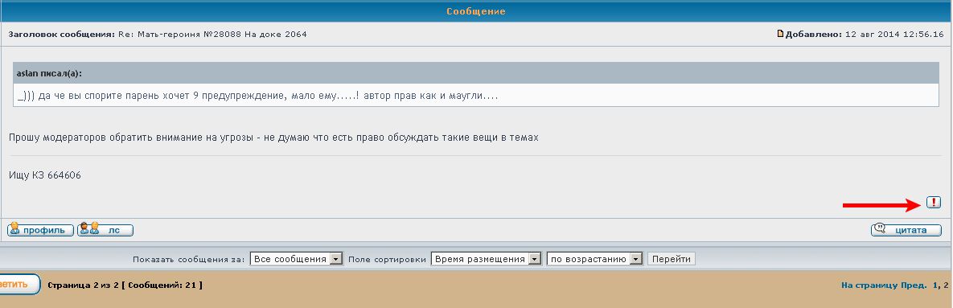Screen dimensions: 953x308
Task: Click the post text starting Прошу модераторов
Action: [273, 138]
